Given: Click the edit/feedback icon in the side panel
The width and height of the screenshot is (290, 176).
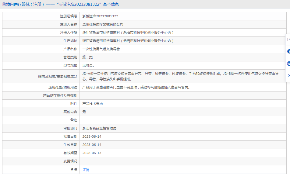Looking at the screenshot, I should click(x=288, y=40).
